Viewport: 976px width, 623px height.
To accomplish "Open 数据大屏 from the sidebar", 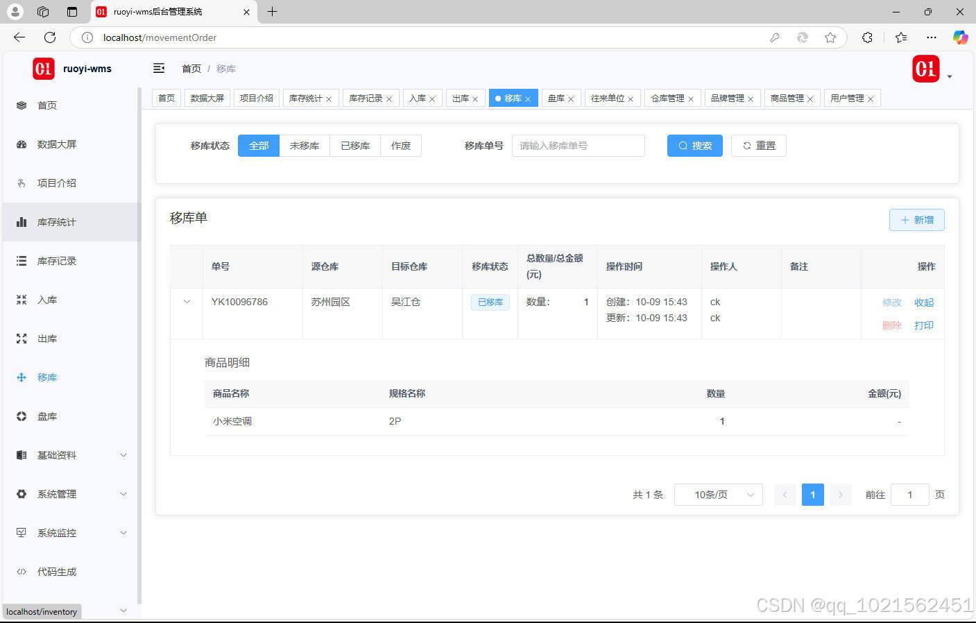I will [x=57, y=144].
